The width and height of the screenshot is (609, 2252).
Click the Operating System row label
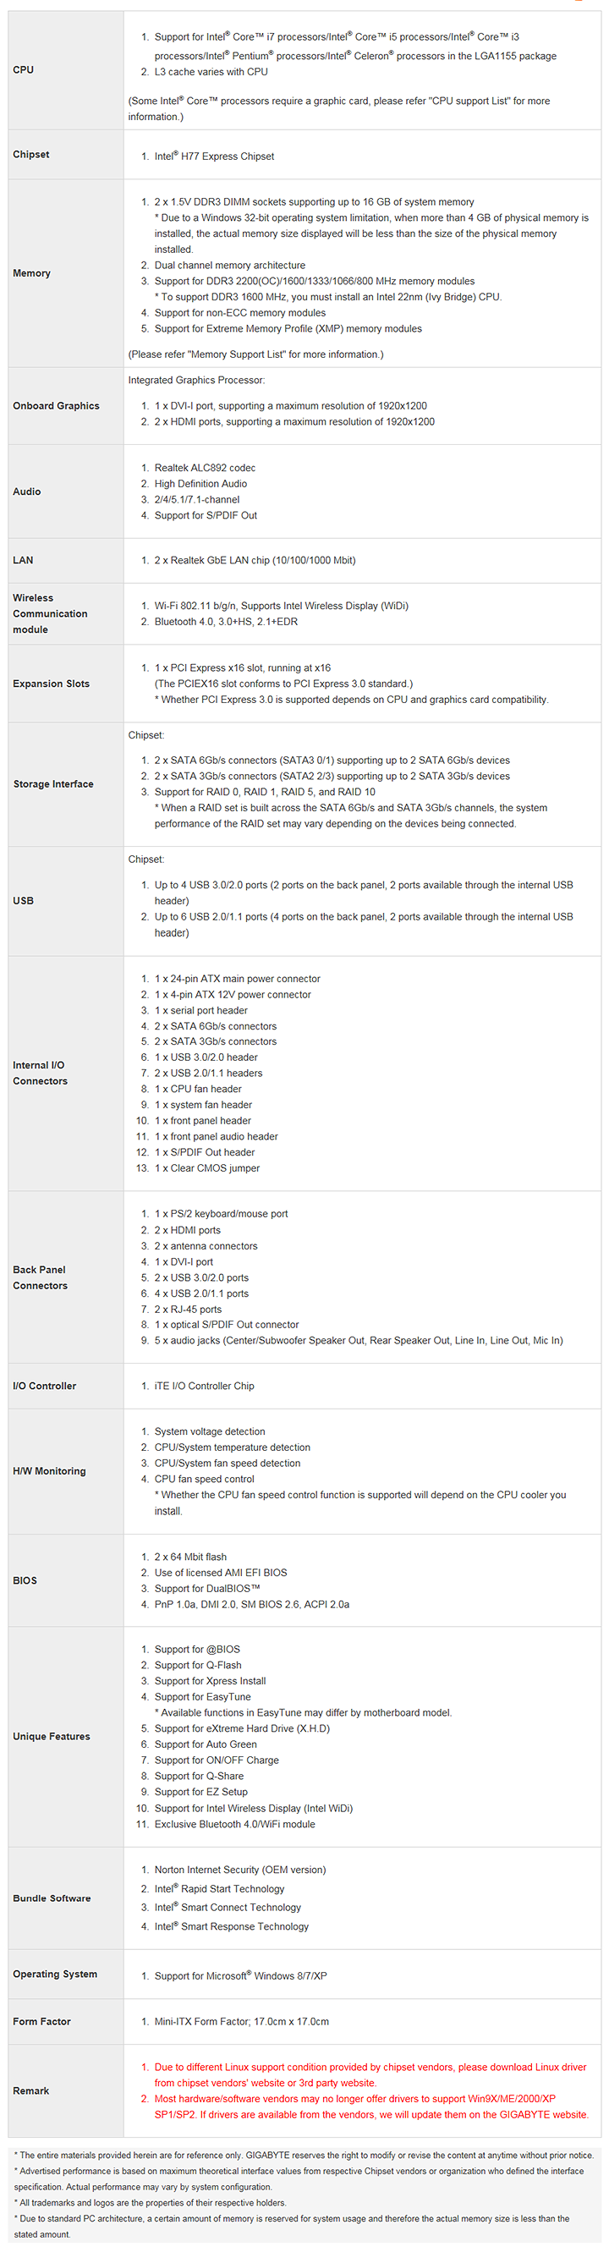click(55, 1974)
